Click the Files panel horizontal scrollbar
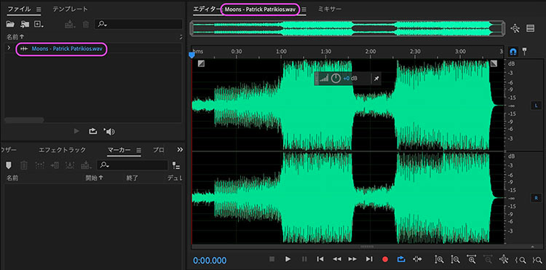 [x=24, y=120]
